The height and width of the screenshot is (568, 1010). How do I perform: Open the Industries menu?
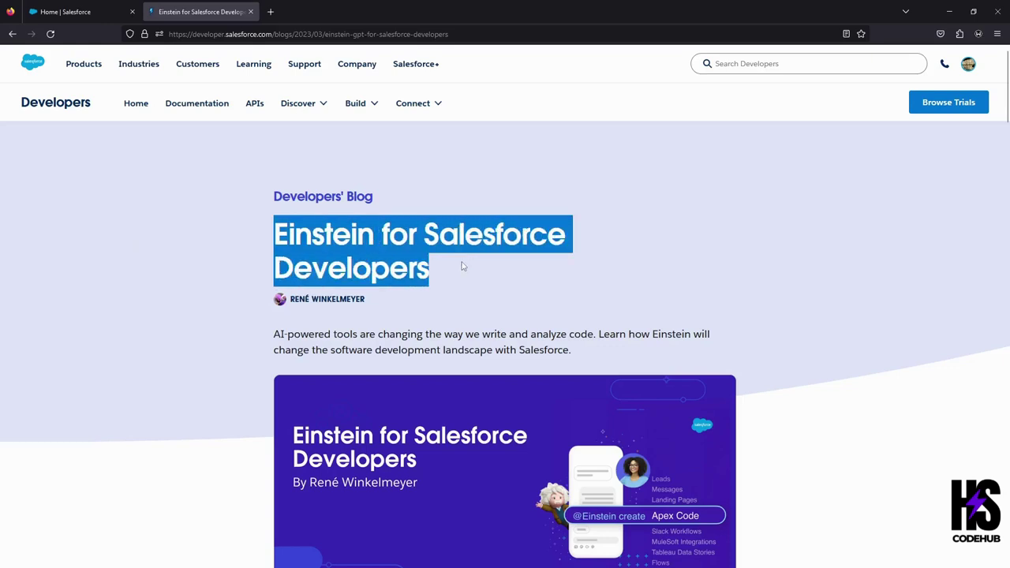pos(139,64)
